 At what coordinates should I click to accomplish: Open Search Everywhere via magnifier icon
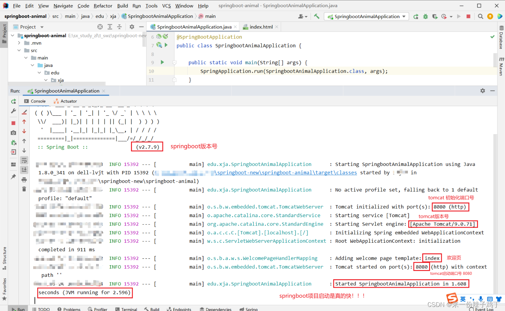click(x=480, y=16)
